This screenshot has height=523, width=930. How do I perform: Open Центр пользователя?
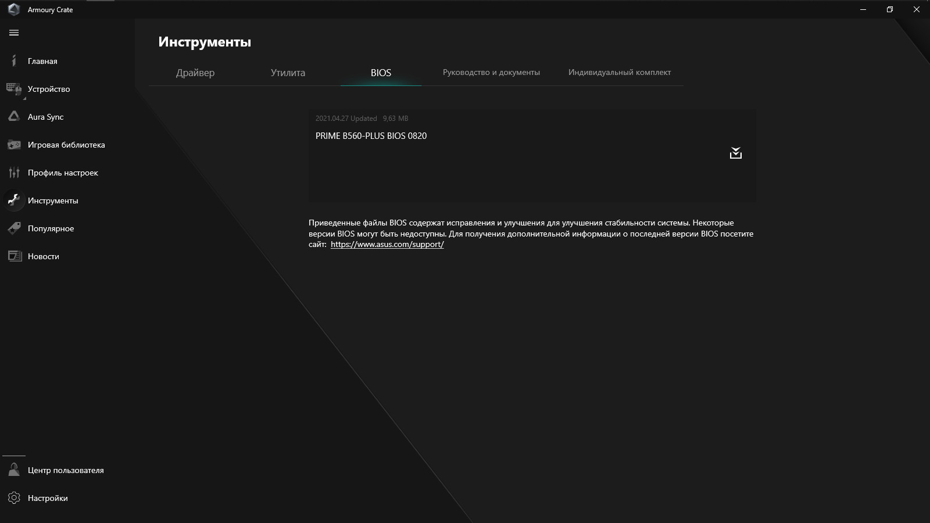click(x=66, y=470)
